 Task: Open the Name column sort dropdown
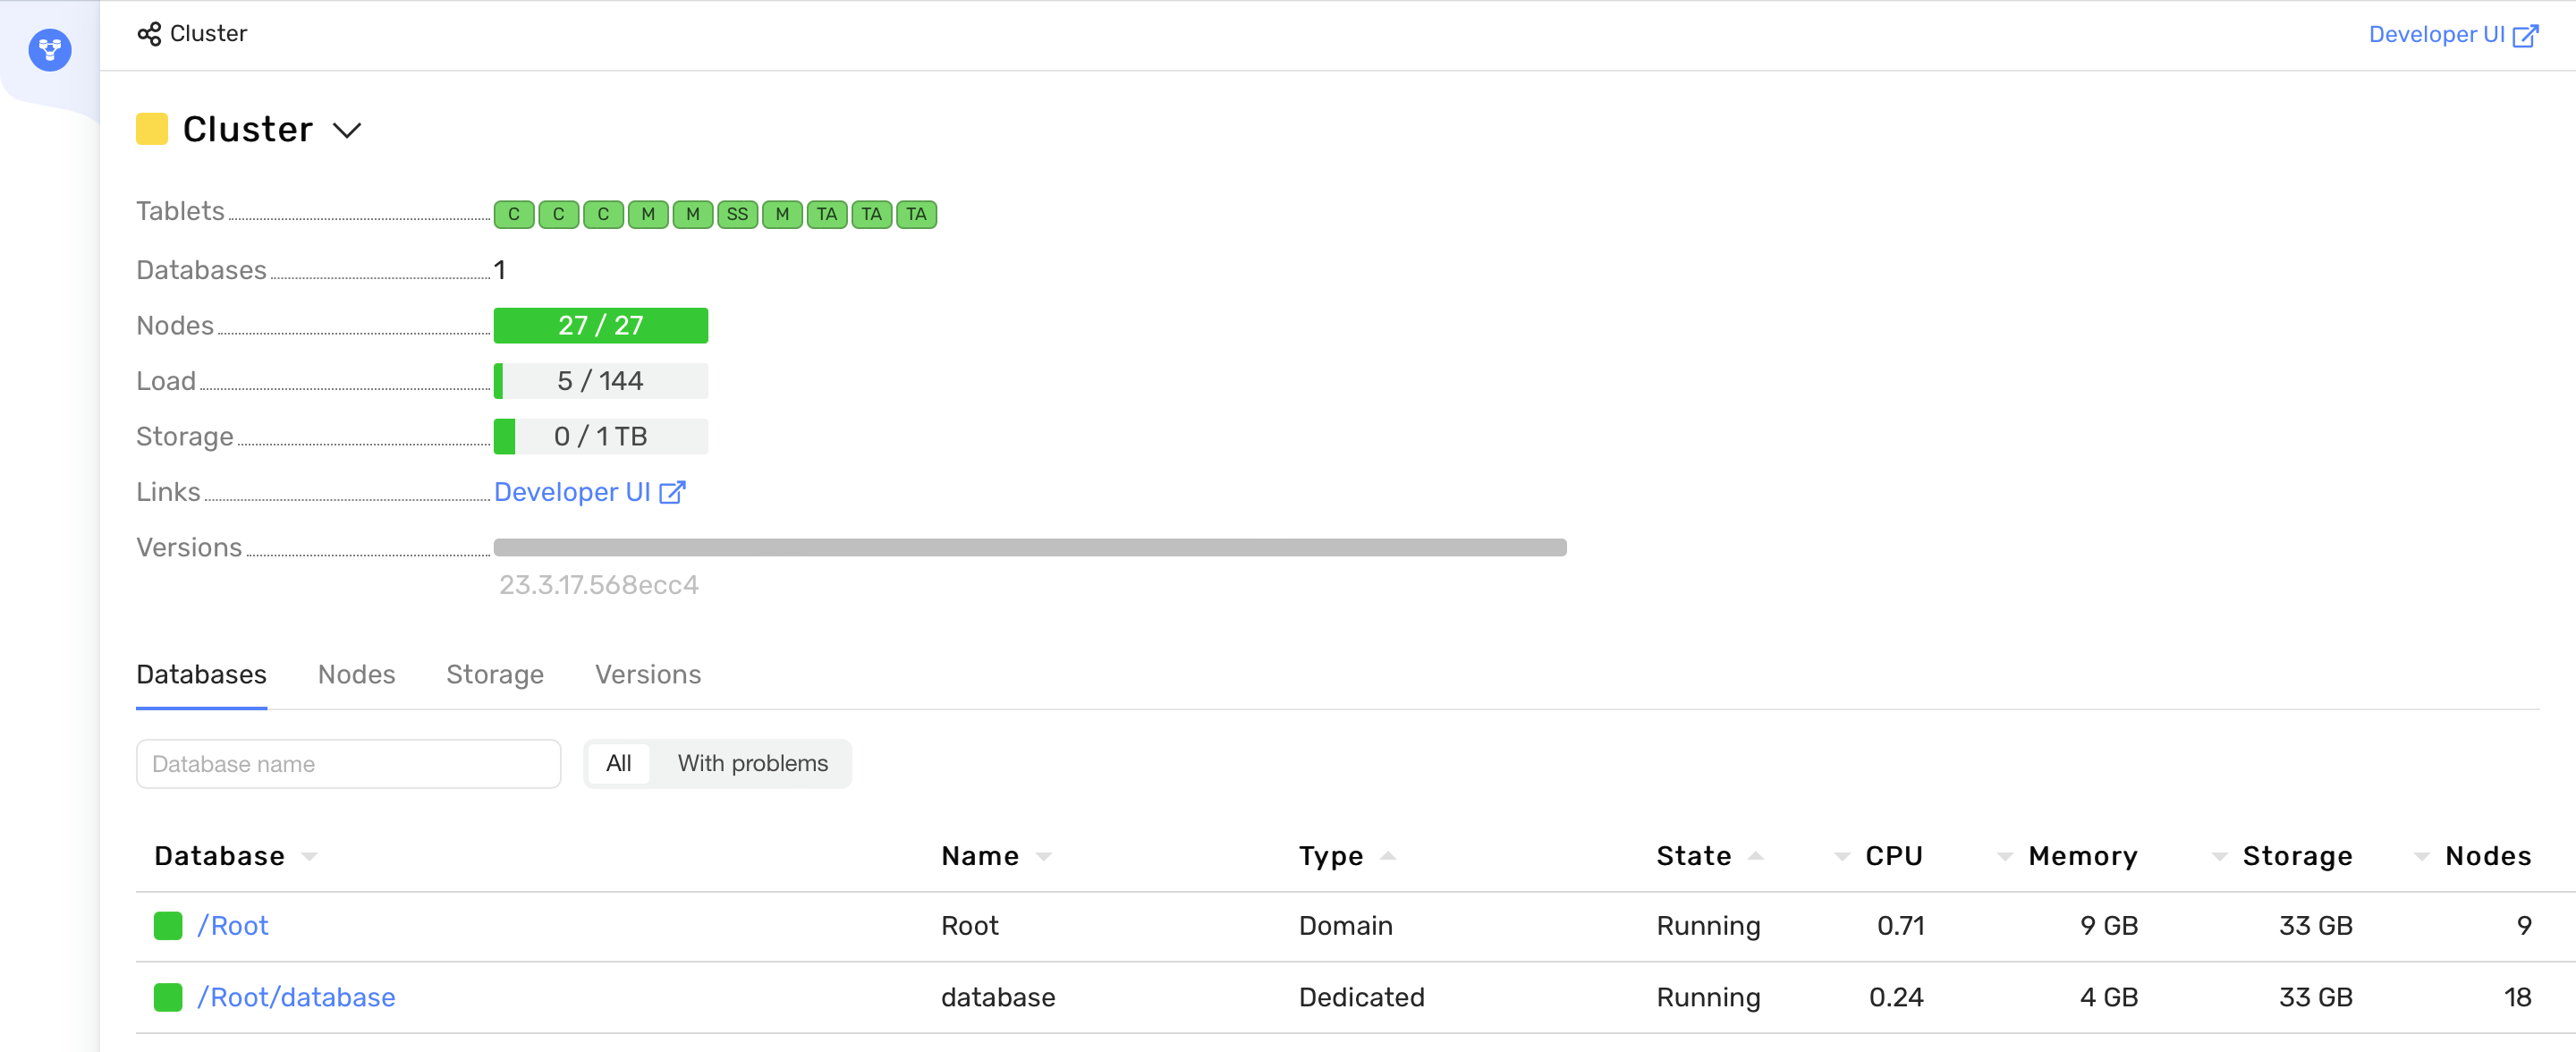pos(1044,856)
